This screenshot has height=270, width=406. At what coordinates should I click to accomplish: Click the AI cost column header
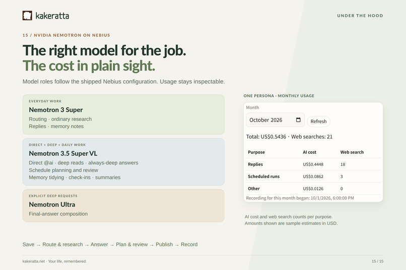coord(309,152)
